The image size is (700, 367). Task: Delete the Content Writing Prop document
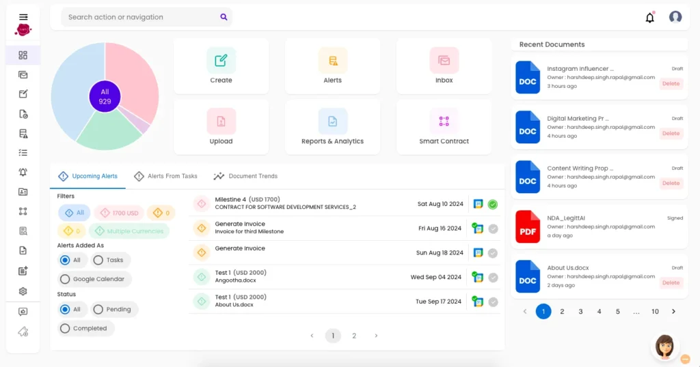coord(671,183)
